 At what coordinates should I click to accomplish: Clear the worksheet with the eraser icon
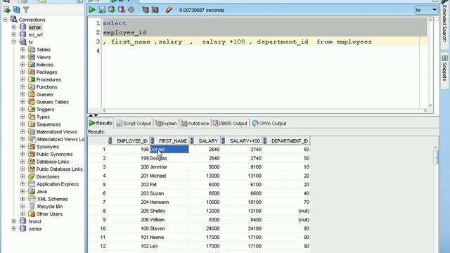[169, 10]
